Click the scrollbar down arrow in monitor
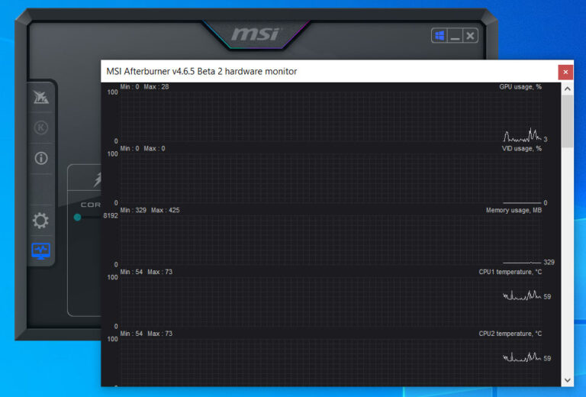This screenshot has width=586, height=397. (567, 379)
